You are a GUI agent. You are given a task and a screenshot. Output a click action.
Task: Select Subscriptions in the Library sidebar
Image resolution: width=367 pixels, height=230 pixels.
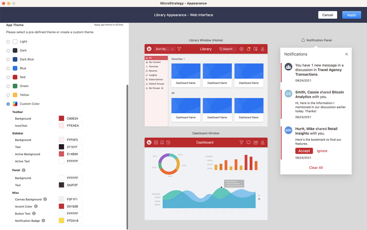point(156,79)
